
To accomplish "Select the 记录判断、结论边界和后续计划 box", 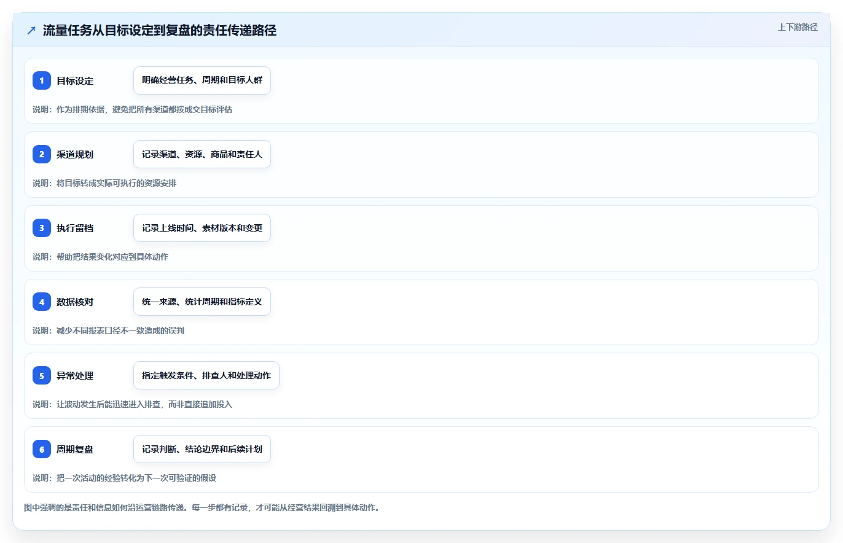I will (202, 449).
